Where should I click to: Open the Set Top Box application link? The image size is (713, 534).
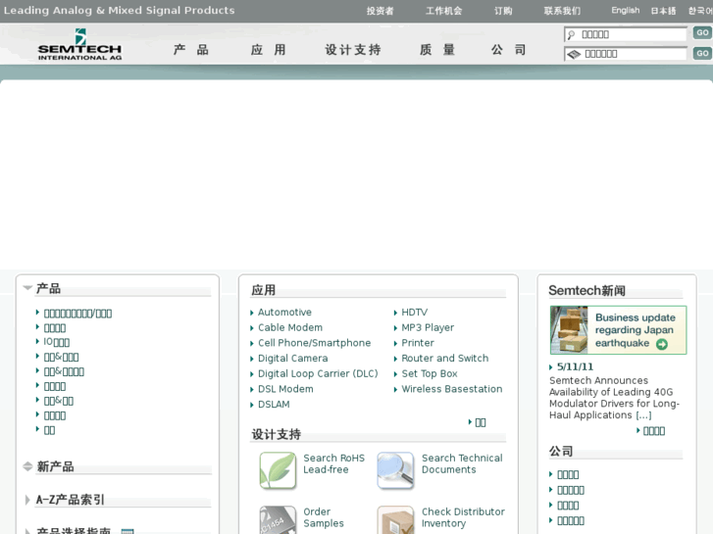[x=430, y=373]
